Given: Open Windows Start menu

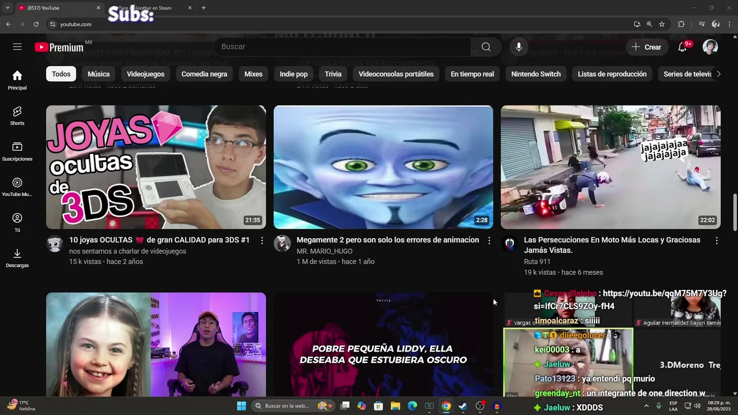Looking at the screenshot, I should [x=242, y=406].
